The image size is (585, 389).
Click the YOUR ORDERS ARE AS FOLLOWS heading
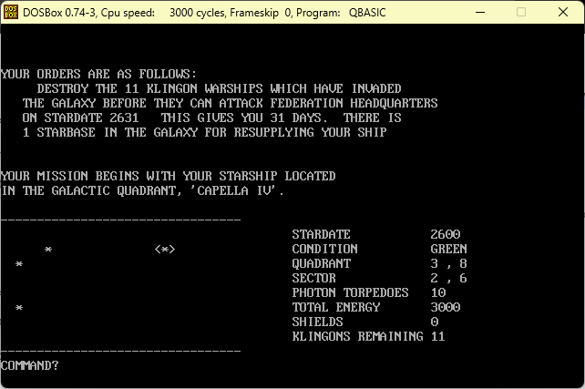98,74
